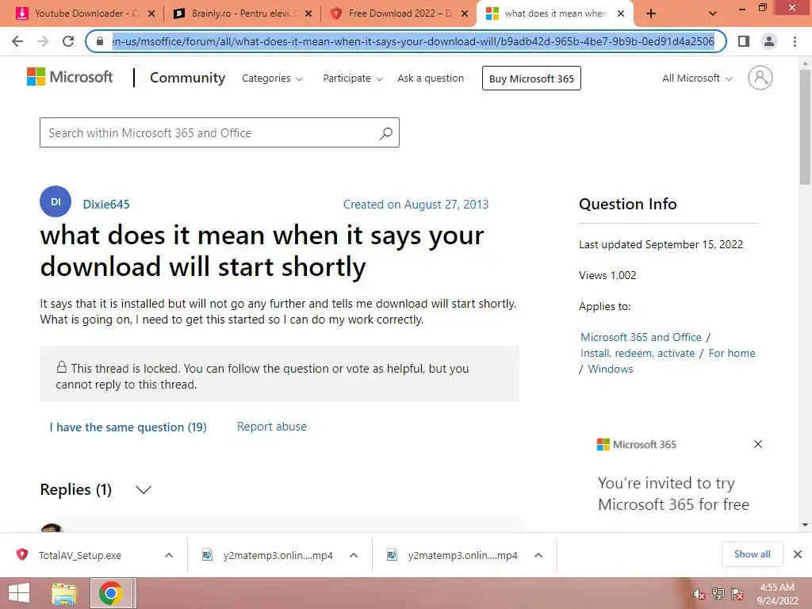Image resolution: width=812 pixels, height=609 pixels.
Task: Open second y2matemp3 mp4 download
Action: click(x=453, y=555)
